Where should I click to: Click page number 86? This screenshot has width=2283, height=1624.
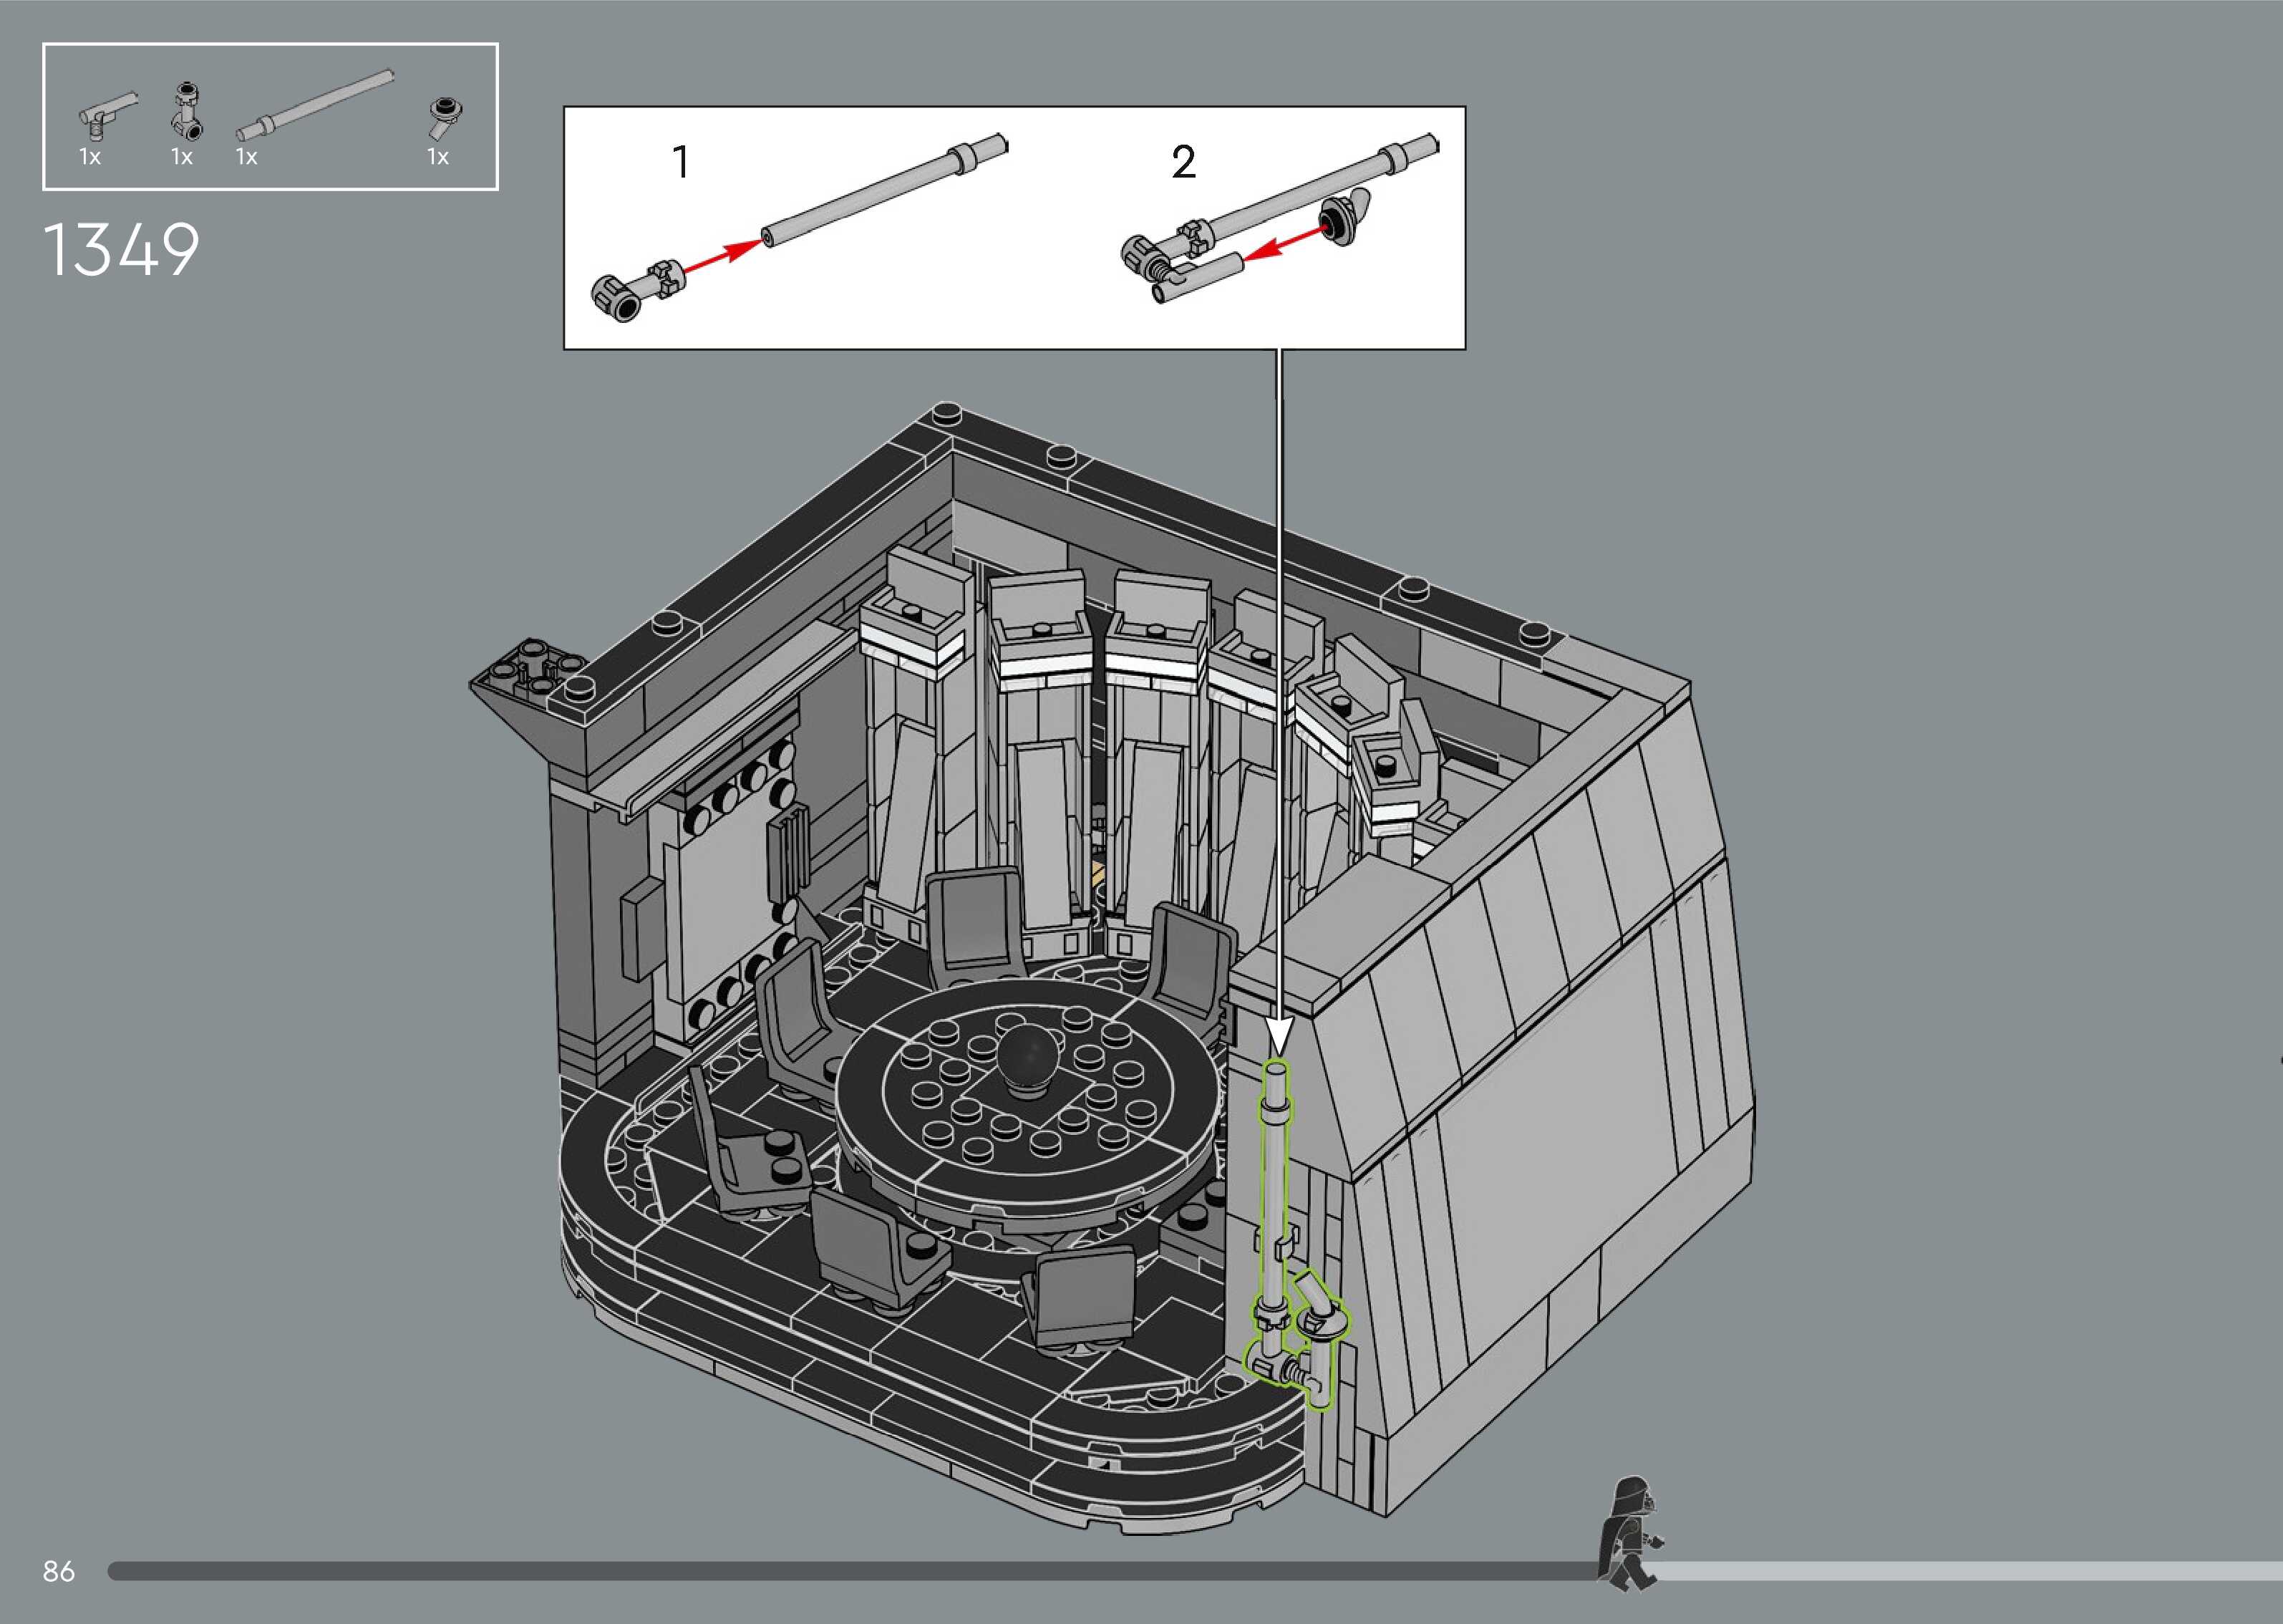(59, 1571)
